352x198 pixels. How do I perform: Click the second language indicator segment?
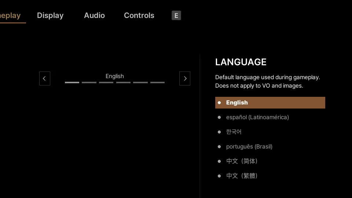(89, 82)
